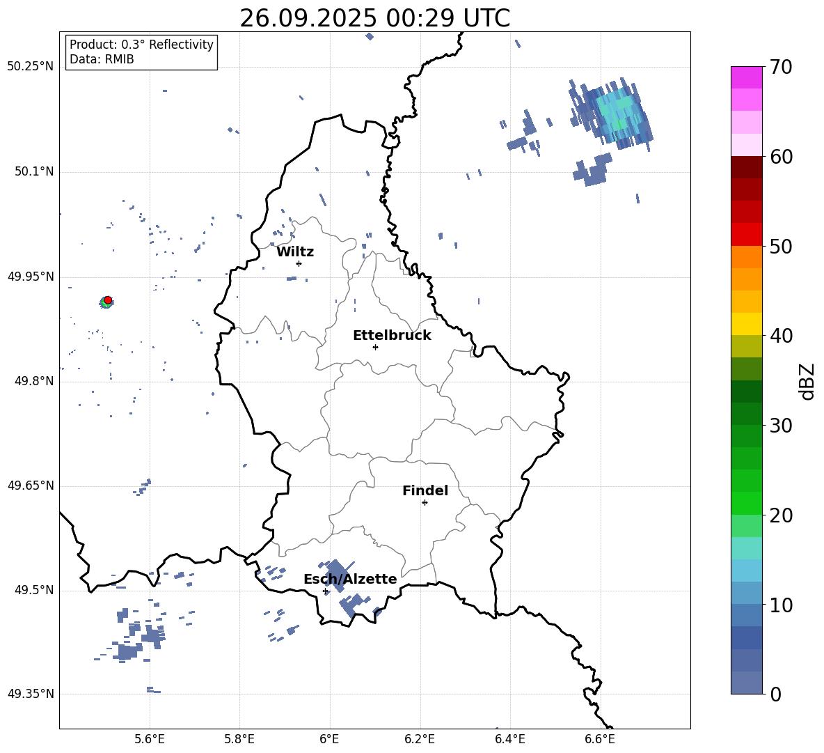Click the colorbar tick value 10
This screenshot has width=824, height=753.
(780, 605)
